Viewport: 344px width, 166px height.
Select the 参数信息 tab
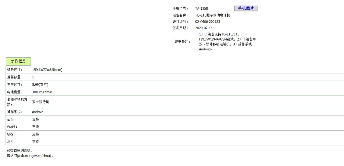(18, 61)
